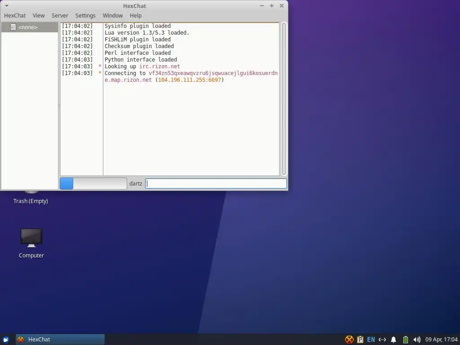Open the applications menu on taskbar
460x345 pixels.
click(6, 340)
